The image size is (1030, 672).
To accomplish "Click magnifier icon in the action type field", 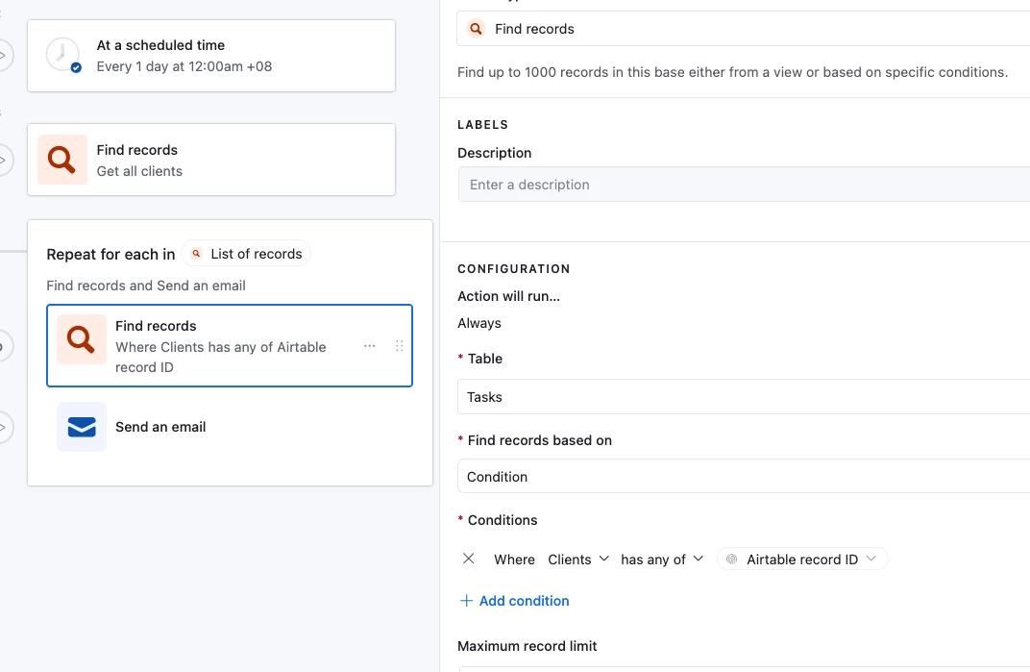I will [477, 29].
